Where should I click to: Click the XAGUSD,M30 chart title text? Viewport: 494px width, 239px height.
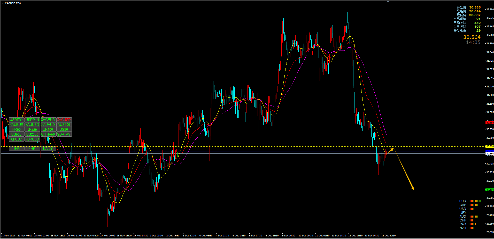tap(13, 3)
